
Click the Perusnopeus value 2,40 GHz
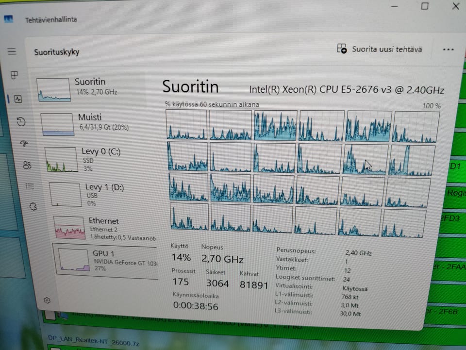click(358, 253)
